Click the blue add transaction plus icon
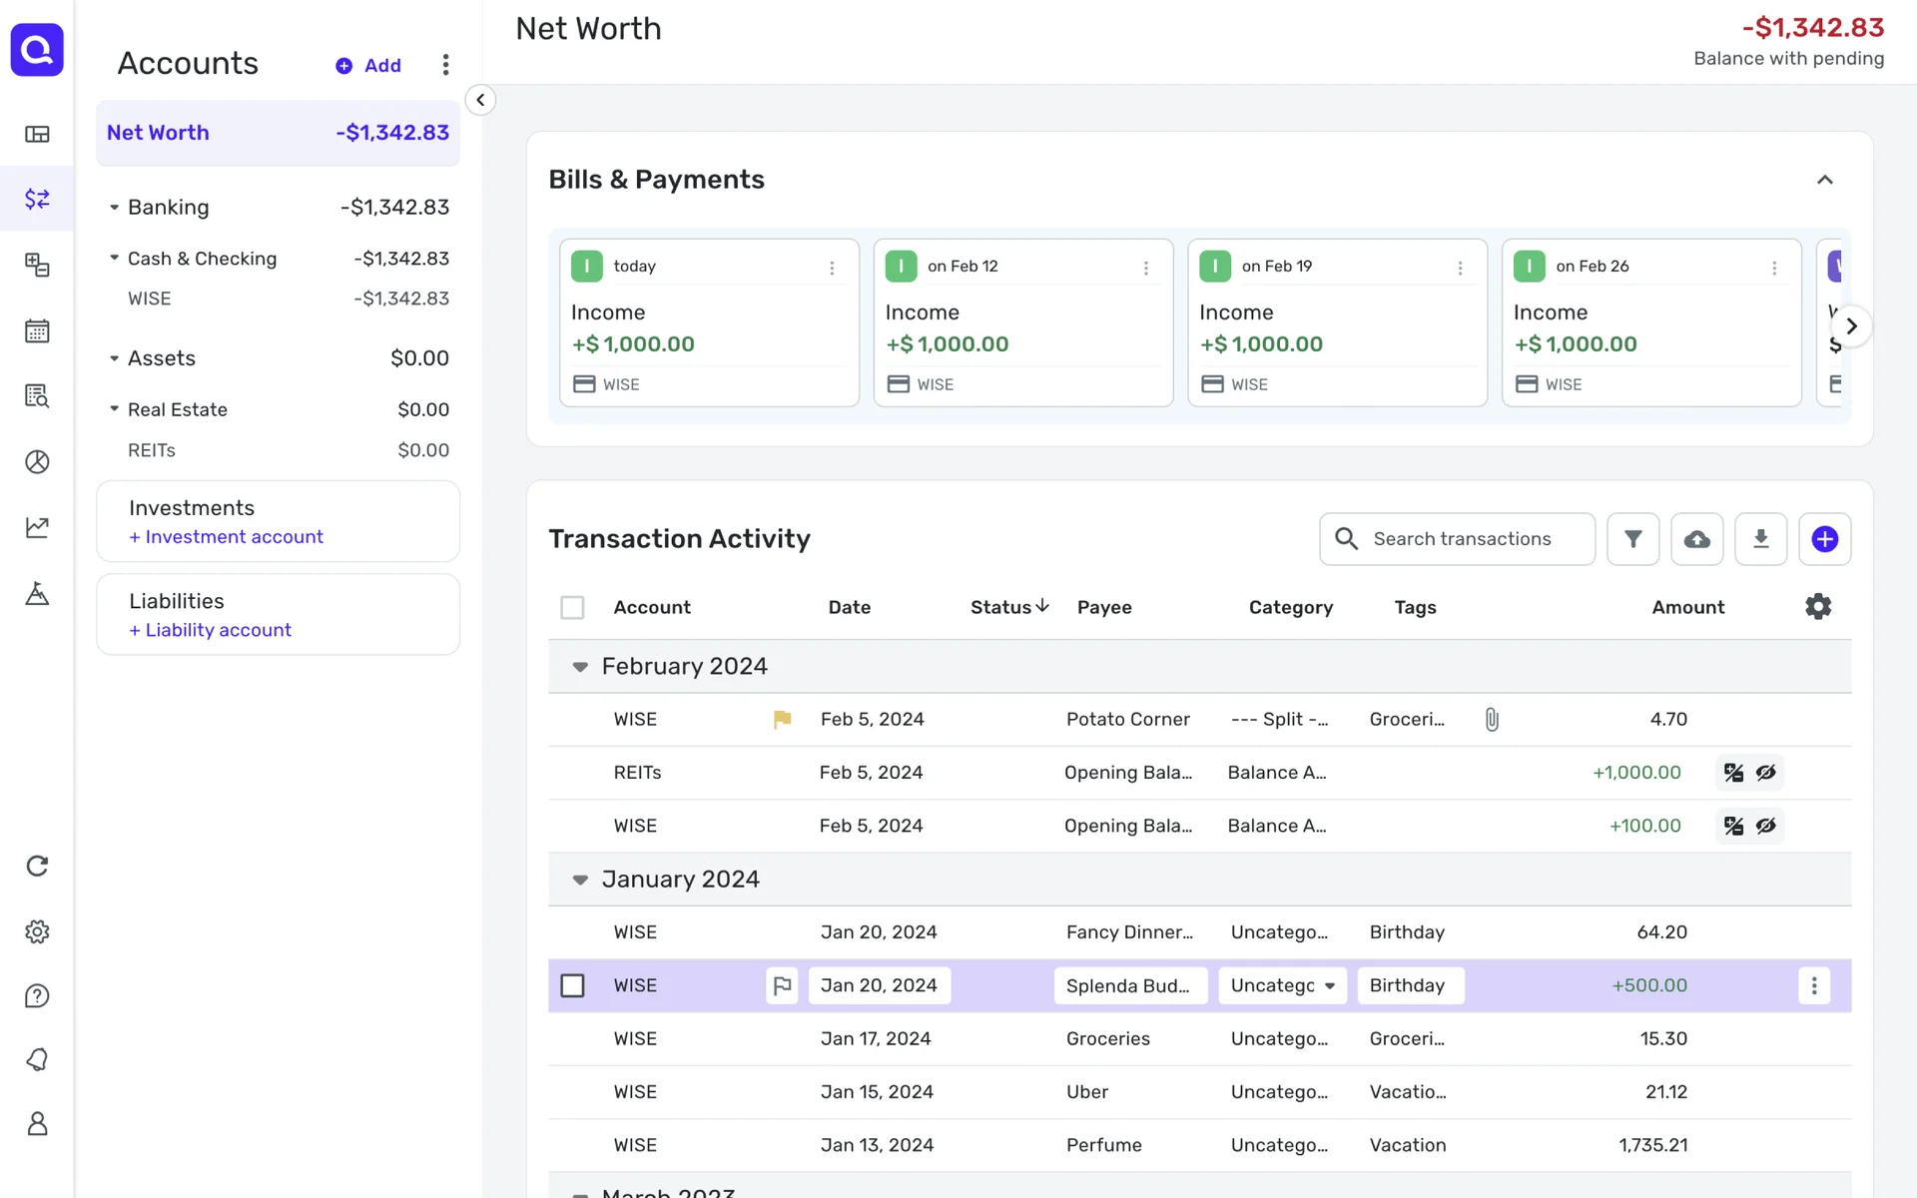Viewport: 1917px width, 1198px height. (1824, 539)
